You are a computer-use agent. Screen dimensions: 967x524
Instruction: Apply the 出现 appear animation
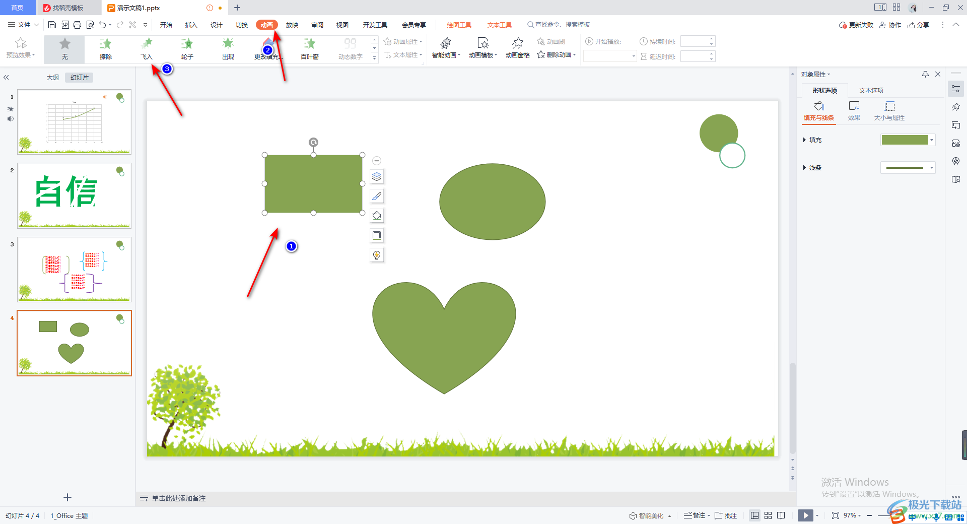click(x=228, y=49)
